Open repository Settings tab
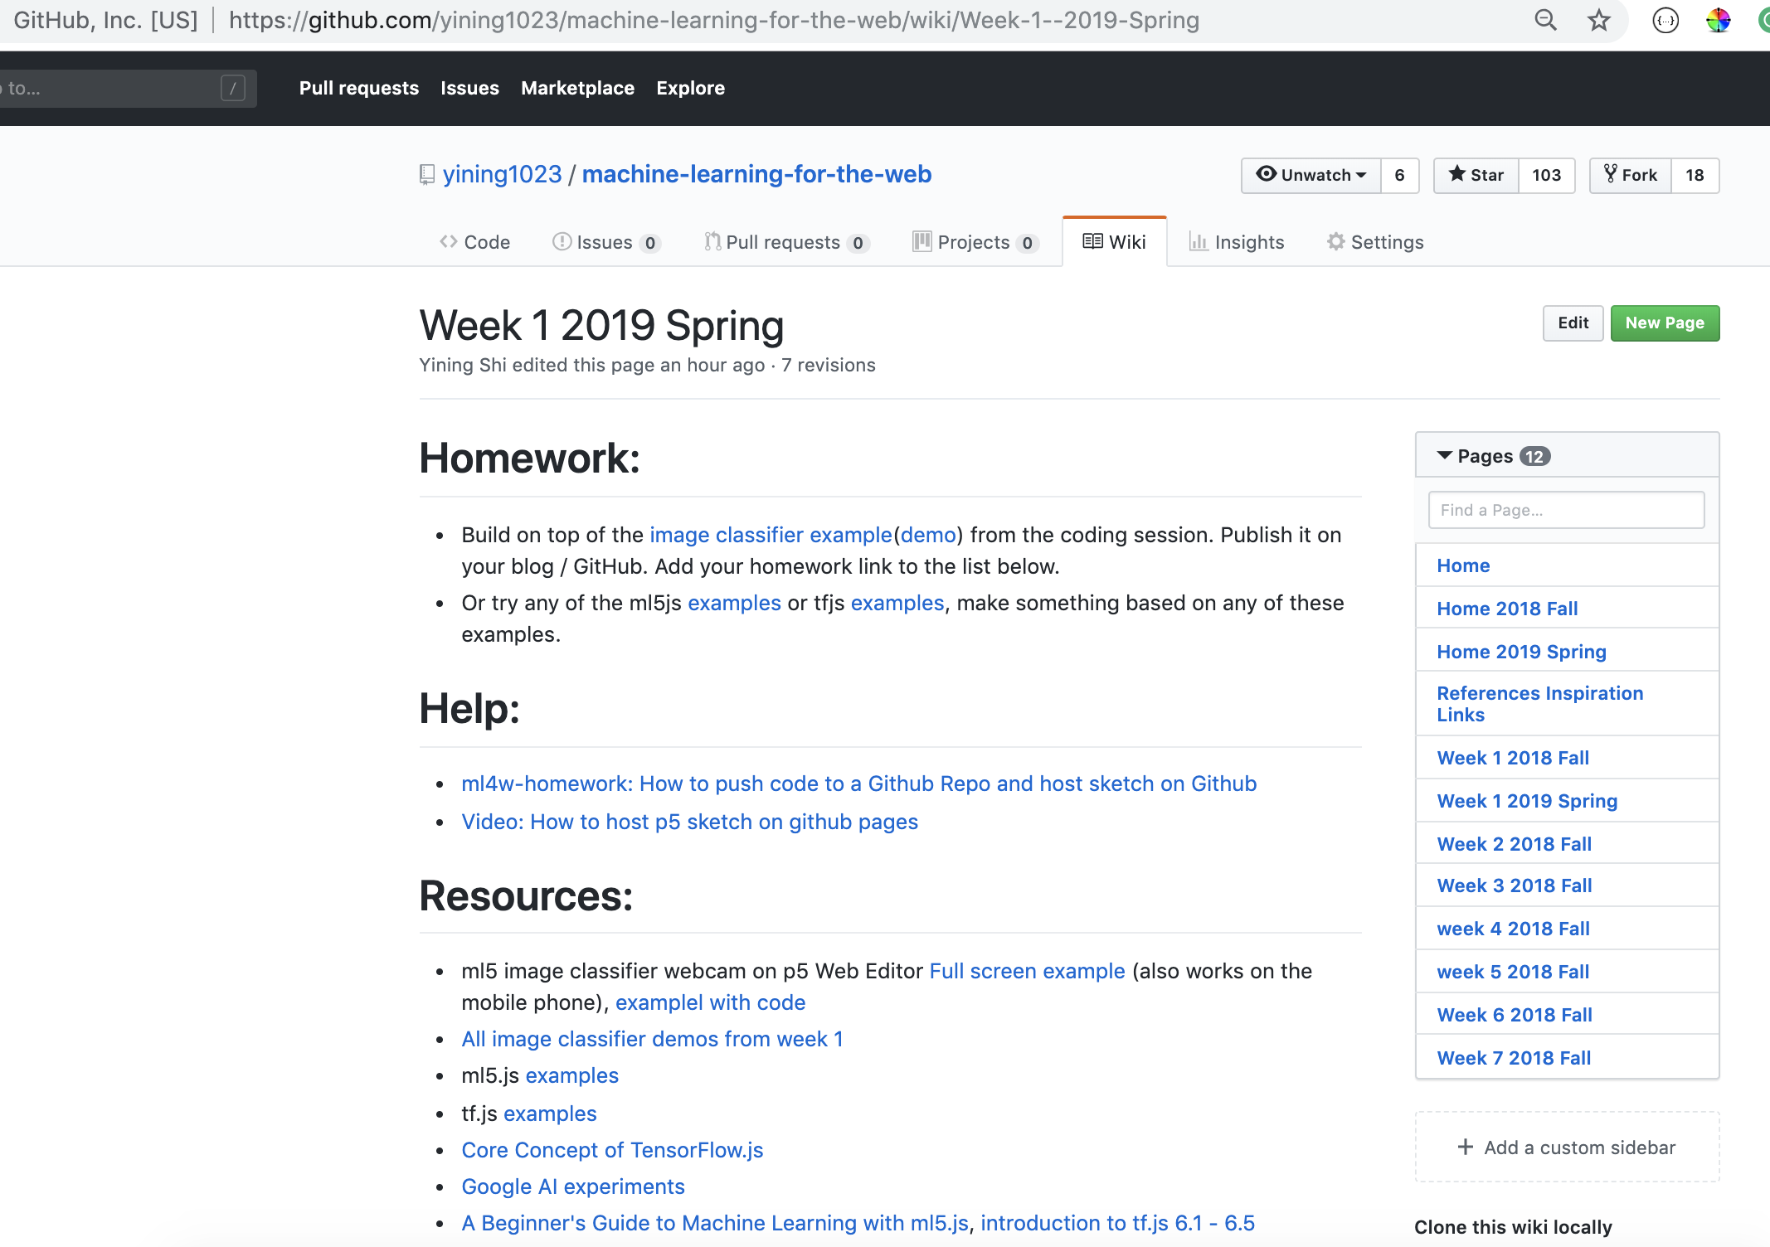The width and height of the screenshot is (1770, 1247). tap(1375, 242)
